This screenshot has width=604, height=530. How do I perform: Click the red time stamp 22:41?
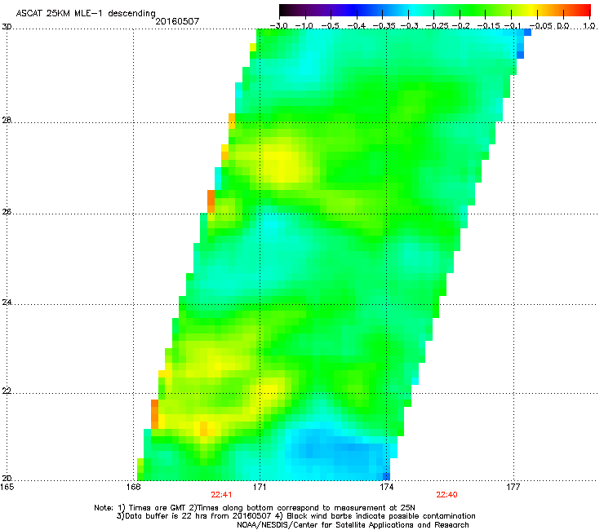pyautogui.click(x=221, y=495)
